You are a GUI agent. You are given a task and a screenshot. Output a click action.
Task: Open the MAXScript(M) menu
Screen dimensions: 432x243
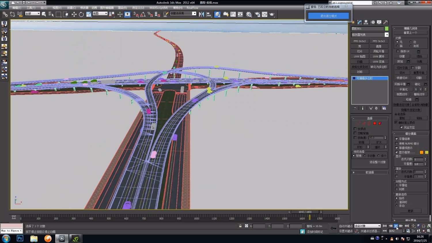click(x=158, y=8)
